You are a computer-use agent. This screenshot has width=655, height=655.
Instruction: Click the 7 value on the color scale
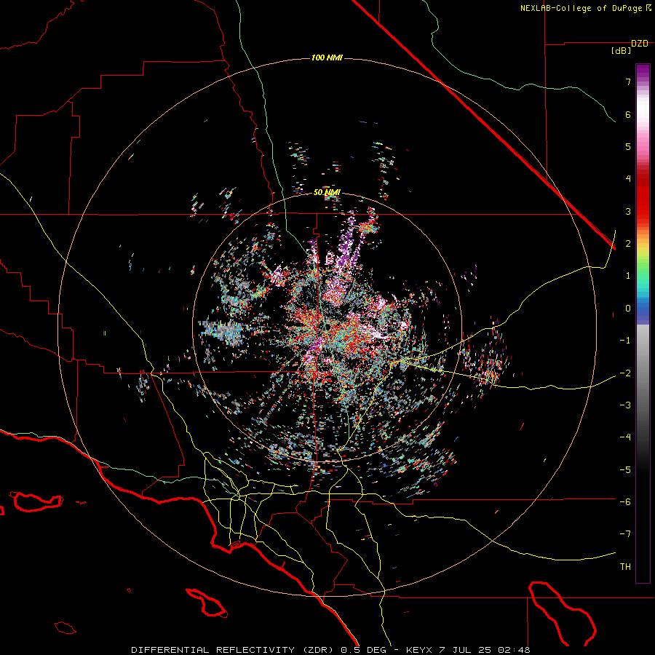click(628, 82)
